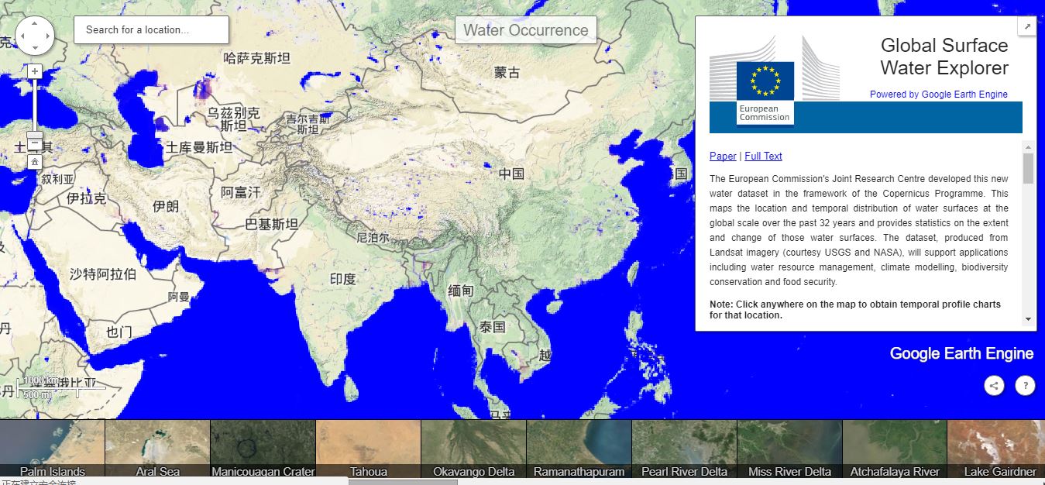The image size is (1045, 485).
Task: Select the Okavango Delta thumbnail
Action: coord(473,449)
